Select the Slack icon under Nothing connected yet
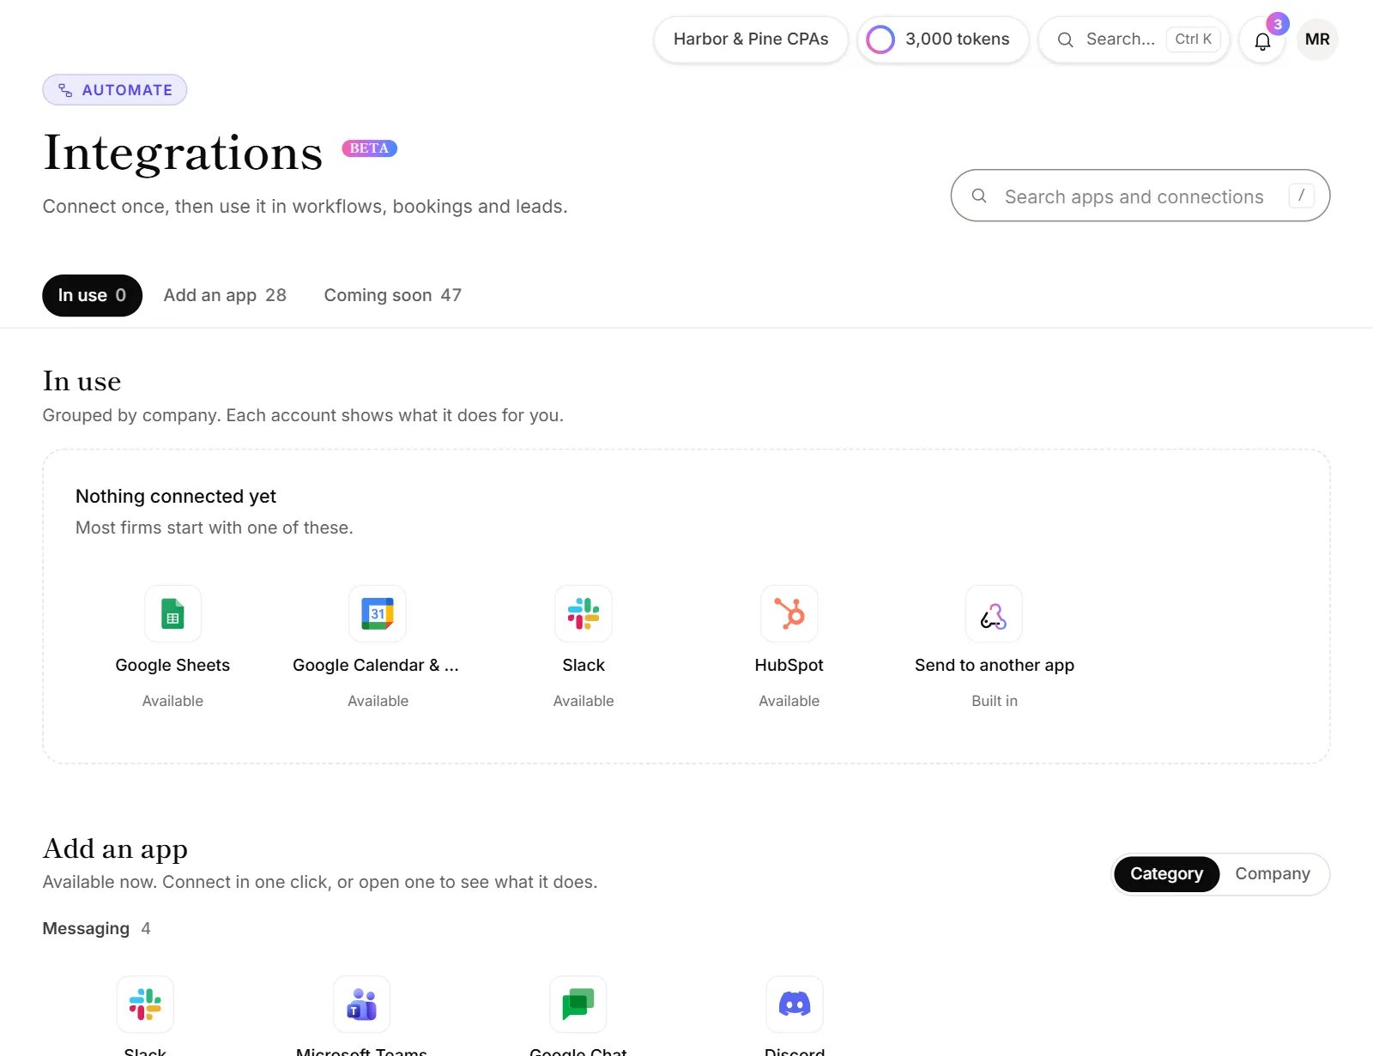 584,613
